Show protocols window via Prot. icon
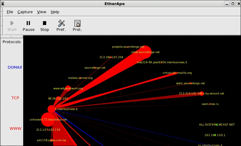This screenshot has width=241, height=146. click(x=77, y=23)
